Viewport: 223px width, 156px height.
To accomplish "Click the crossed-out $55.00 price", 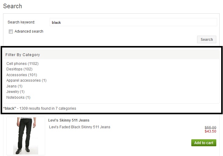I will (210, 127).
